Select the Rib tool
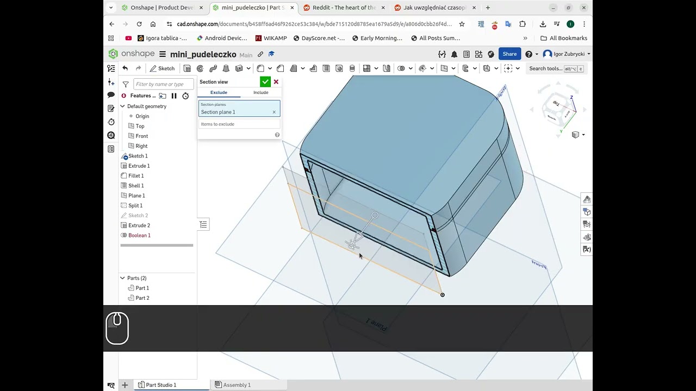Viewport: 696px width, 391px height. [313, 68]
